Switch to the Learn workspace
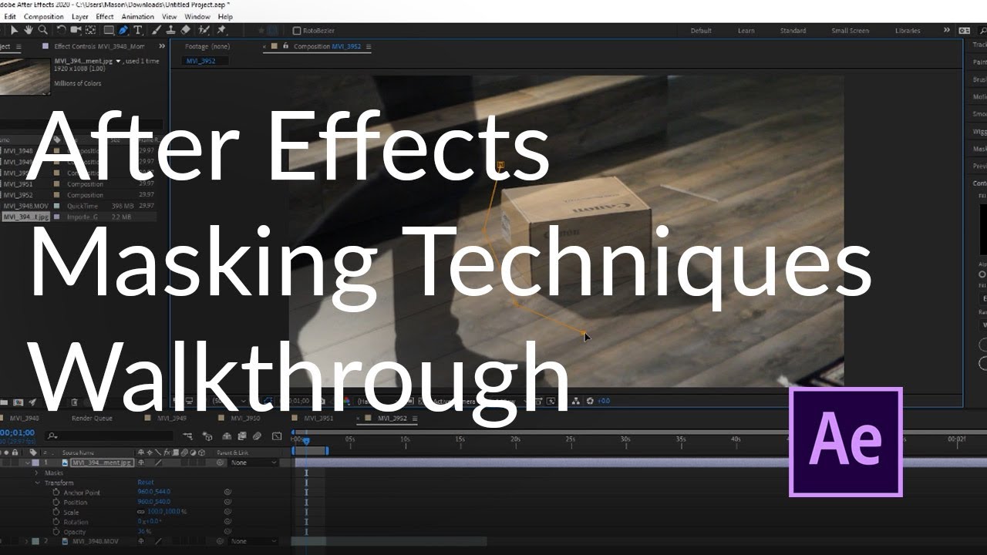The width and height of the screenshot is (987, 555). [746, 31]
